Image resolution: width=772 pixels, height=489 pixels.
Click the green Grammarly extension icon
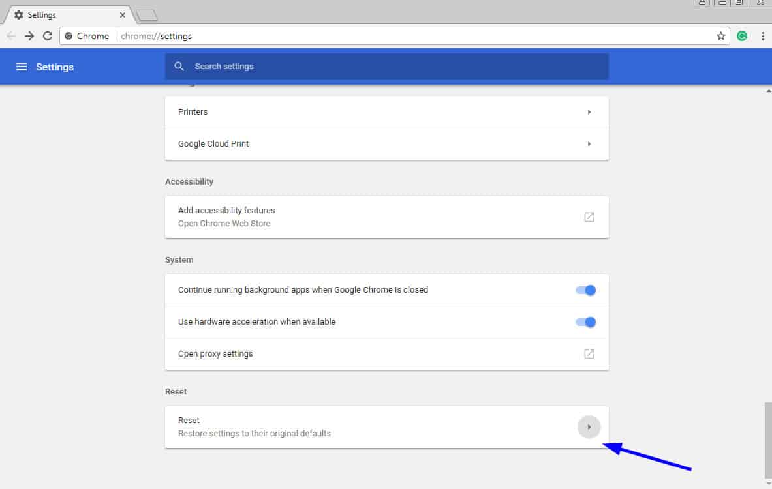742,37
